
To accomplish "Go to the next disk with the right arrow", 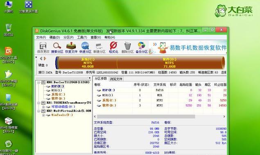I will 45,58.
